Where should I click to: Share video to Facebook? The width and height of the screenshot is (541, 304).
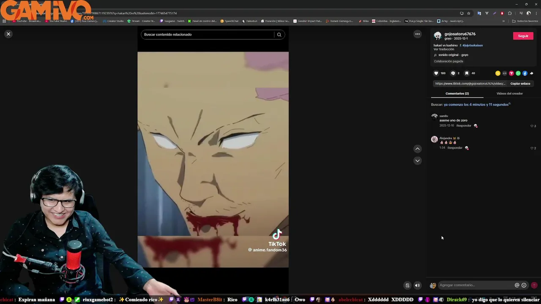pyautogui.click(x=525, y=73)
